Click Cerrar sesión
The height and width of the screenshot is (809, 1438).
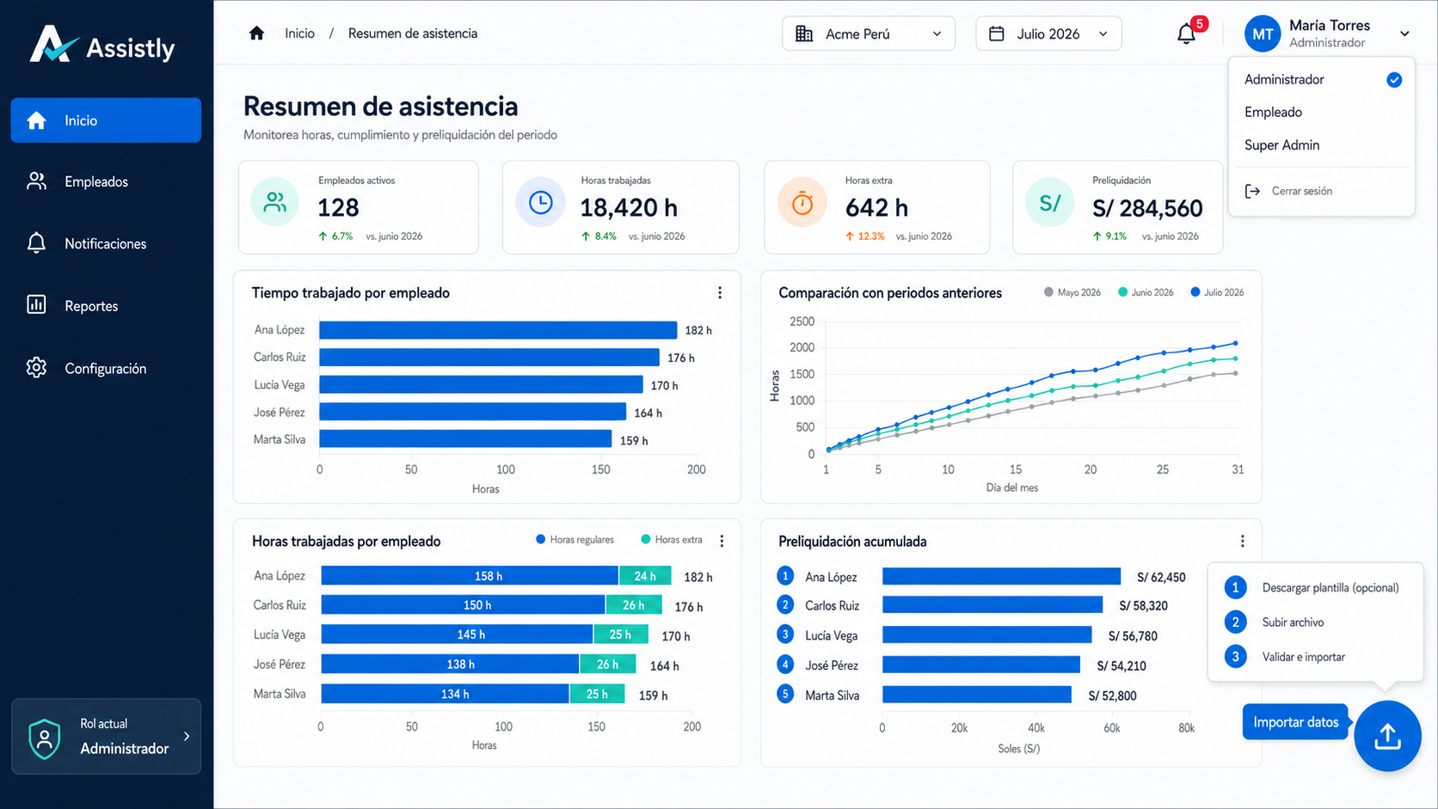[x=1301, y=191]
